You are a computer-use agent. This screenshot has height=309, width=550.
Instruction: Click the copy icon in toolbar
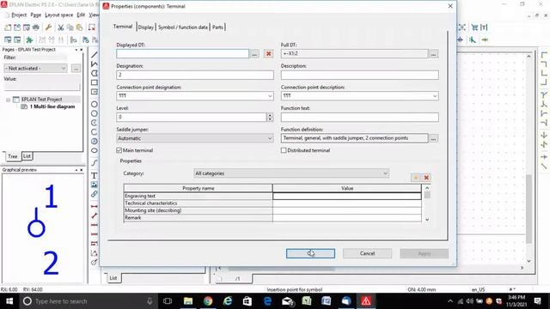coord(70,27)
